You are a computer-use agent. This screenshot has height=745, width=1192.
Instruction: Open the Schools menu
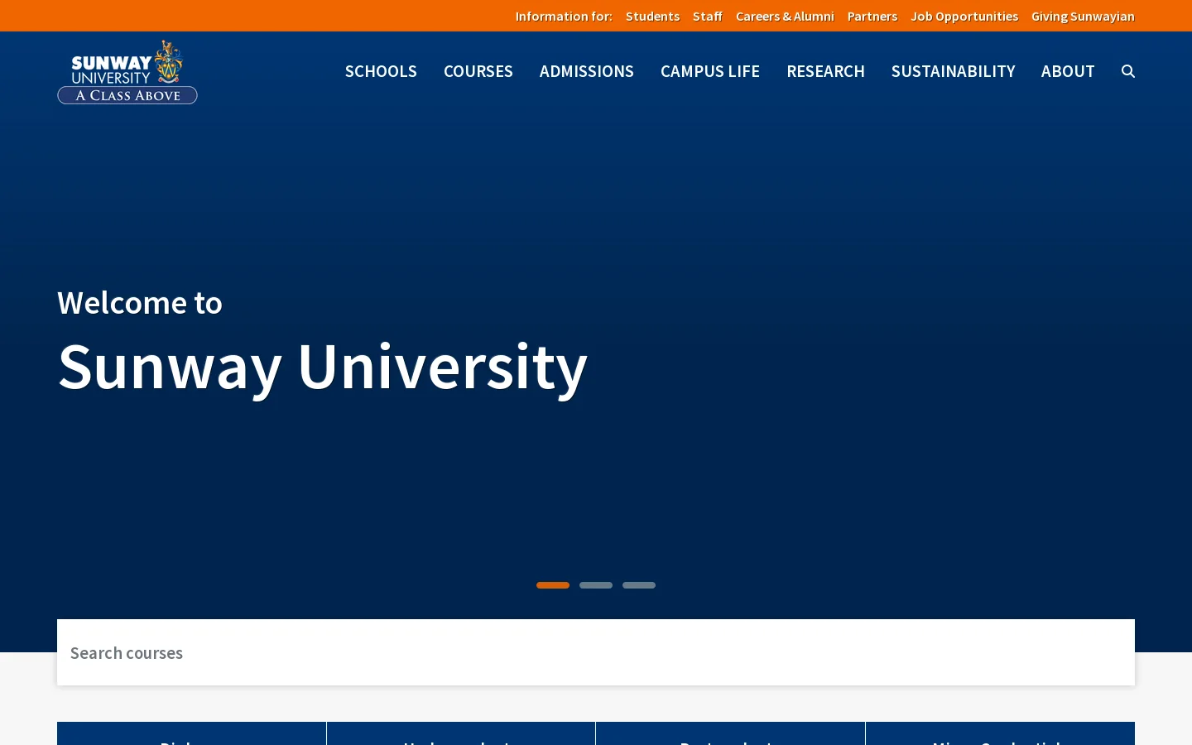[381, 71]
